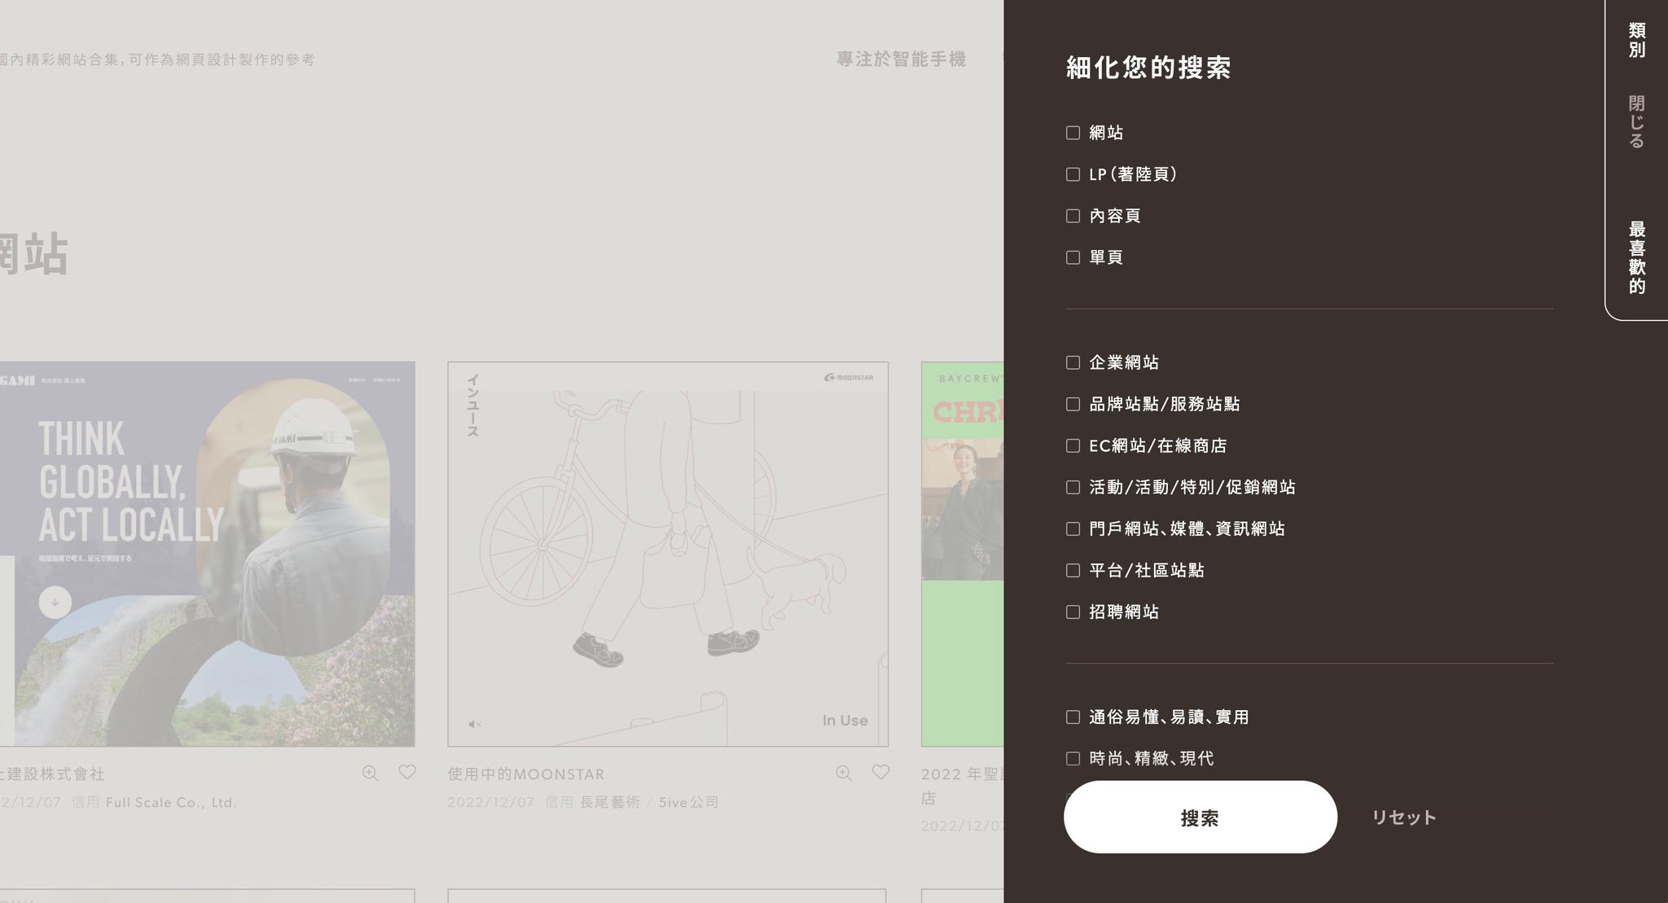The image size is (1668, 903).
Task: Click heart icon under MOONSTAR card
Action: [x=880, y=772]
